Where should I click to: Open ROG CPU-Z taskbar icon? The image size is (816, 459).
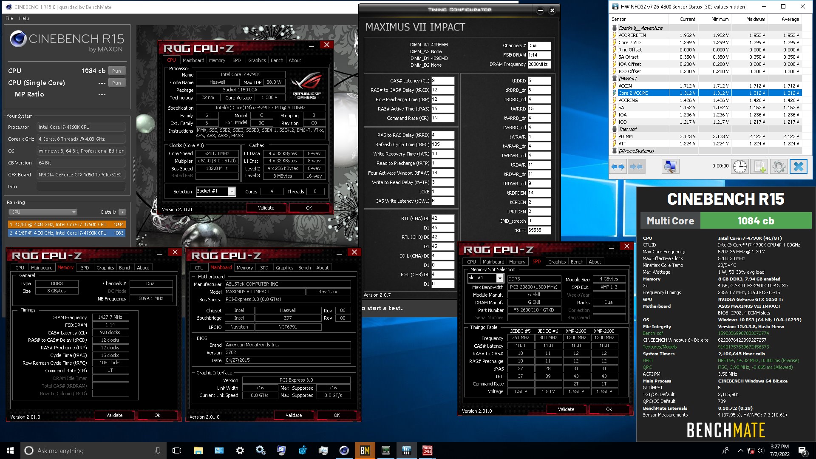(x=428, y=450)
